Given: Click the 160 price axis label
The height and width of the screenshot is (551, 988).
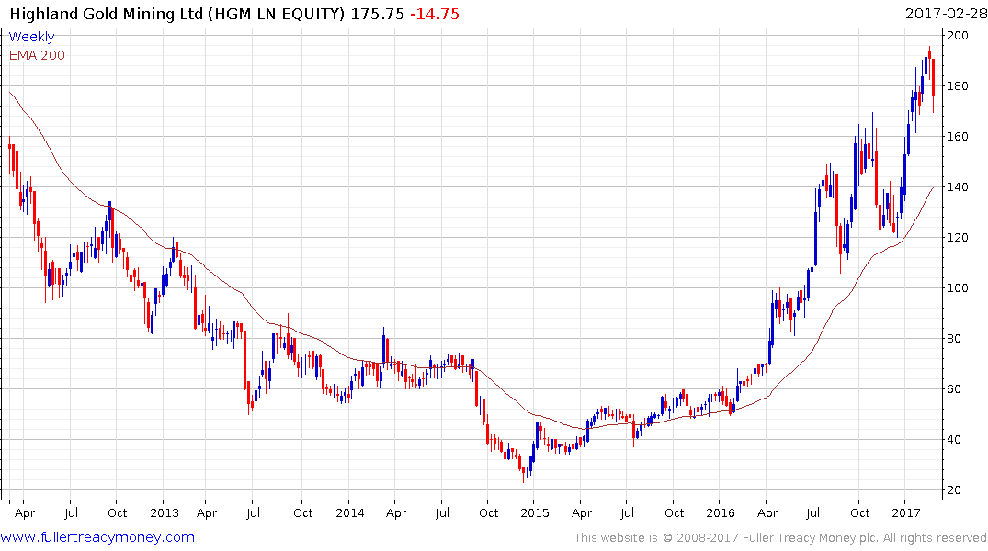Looking at the screenshot, I should (958, 136).
